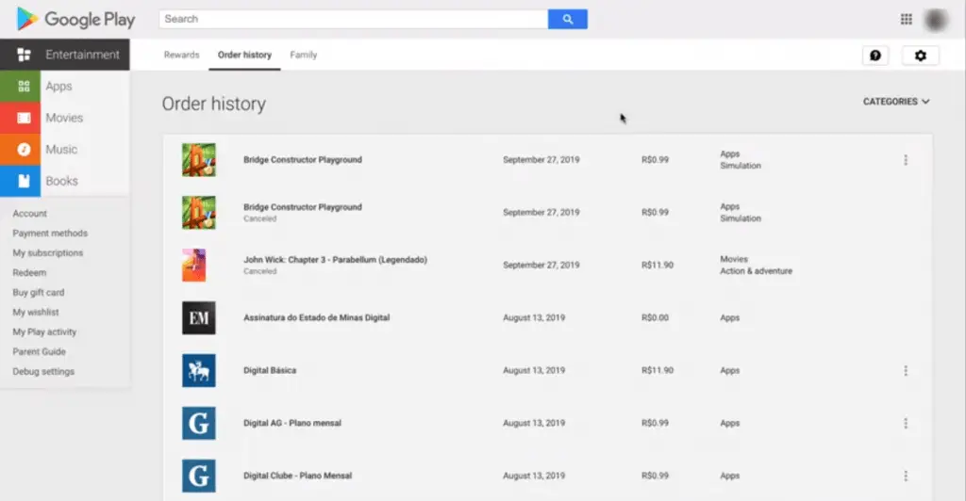Click the Action & adventure category text
Screen dimensions: 966x501
[x=756, y=271]
